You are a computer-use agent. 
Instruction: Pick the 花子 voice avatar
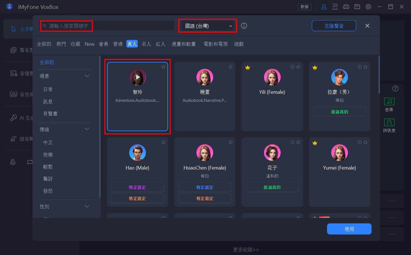pos(272,153)
